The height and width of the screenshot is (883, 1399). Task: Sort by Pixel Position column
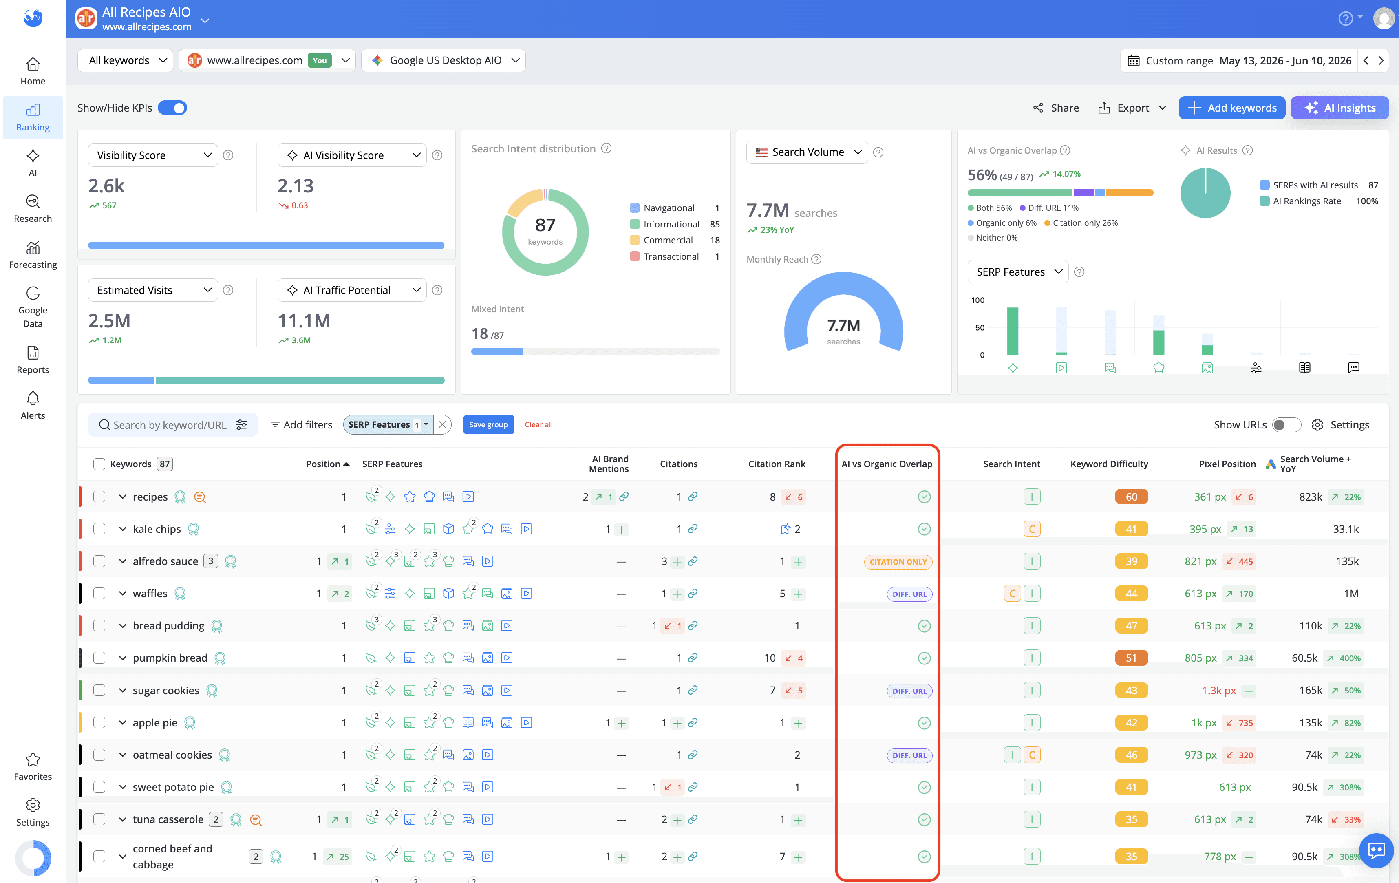tap(1227, 464)
